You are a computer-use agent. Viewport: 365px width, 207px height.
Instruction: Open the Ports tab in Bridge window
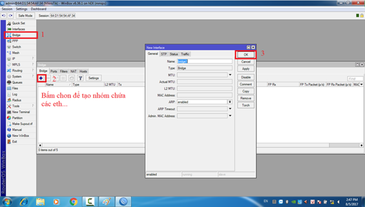pos(53,71)
